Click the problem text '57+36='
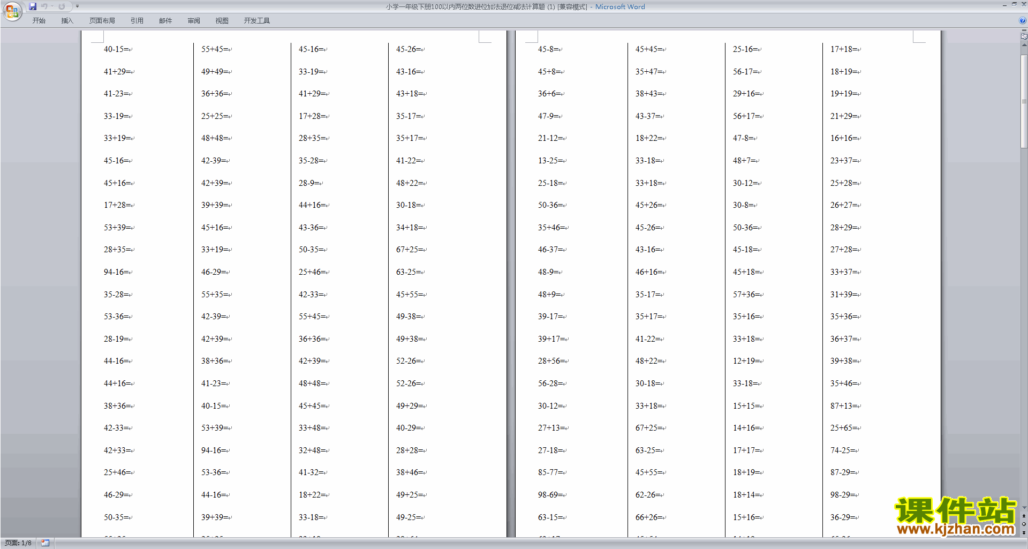Screen dimensions: 1028x549 pyautogui.click(x=746, y=294)
